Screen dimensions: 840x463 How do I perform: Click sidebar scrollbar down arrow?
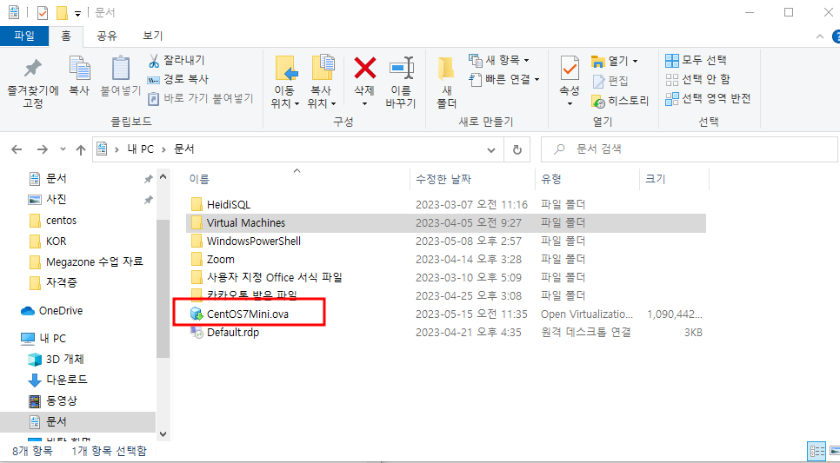[163, 434]
